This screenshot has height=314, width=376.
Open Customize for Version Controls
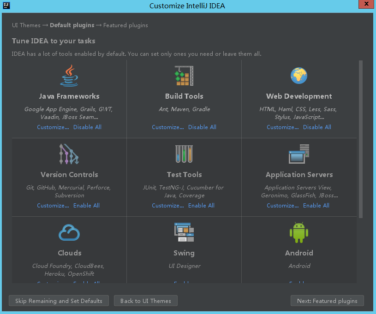[x=53, y=206]
